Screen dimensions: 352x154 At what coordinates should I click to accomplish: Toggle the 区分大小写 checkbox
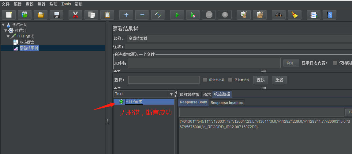coord(205,80)
